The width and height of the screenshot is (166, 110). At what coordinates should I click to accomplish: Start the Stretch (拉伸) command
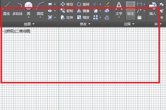coord(67,18)
